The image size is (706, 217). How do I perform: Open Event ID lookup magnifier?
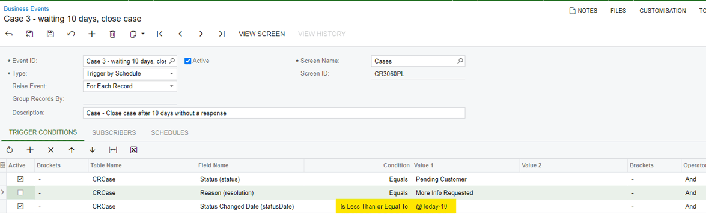pos(172,61)
